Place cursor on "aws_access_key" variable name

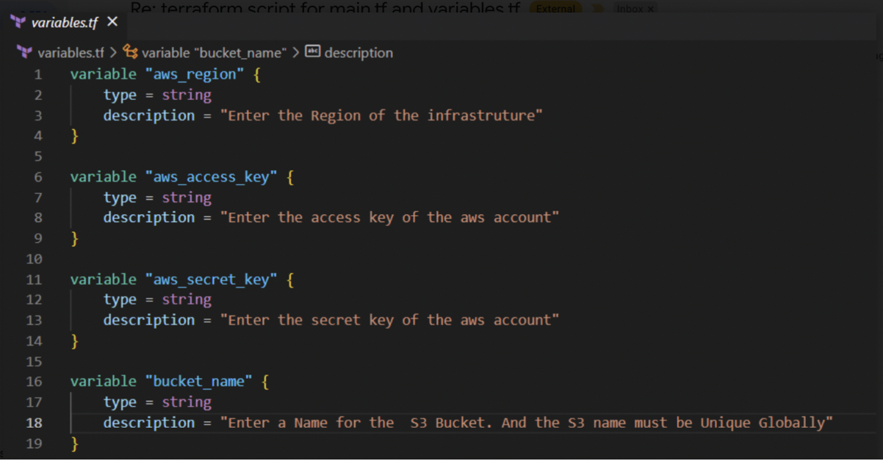(x=212, y=177)
